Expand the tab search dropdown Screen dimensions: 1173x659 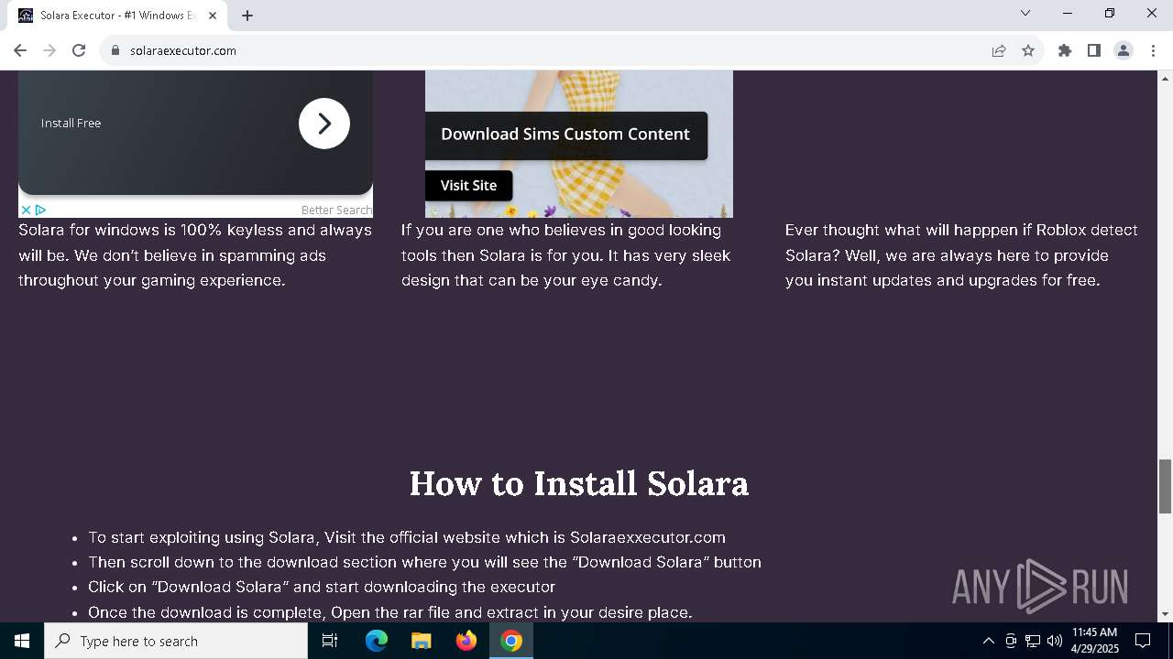[1025, 14]
